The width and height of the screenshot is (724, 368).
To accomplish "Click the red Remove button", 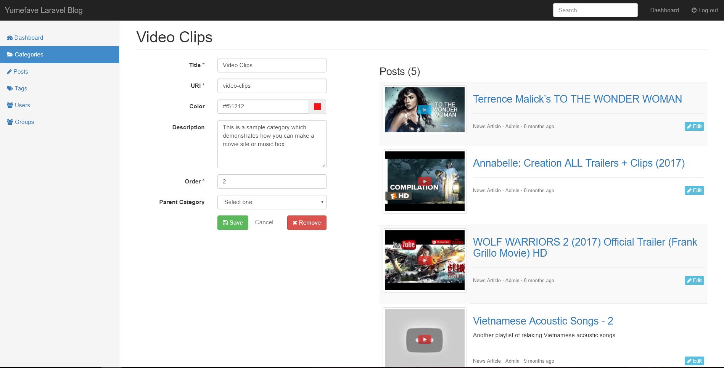I will tap(307, 223).
